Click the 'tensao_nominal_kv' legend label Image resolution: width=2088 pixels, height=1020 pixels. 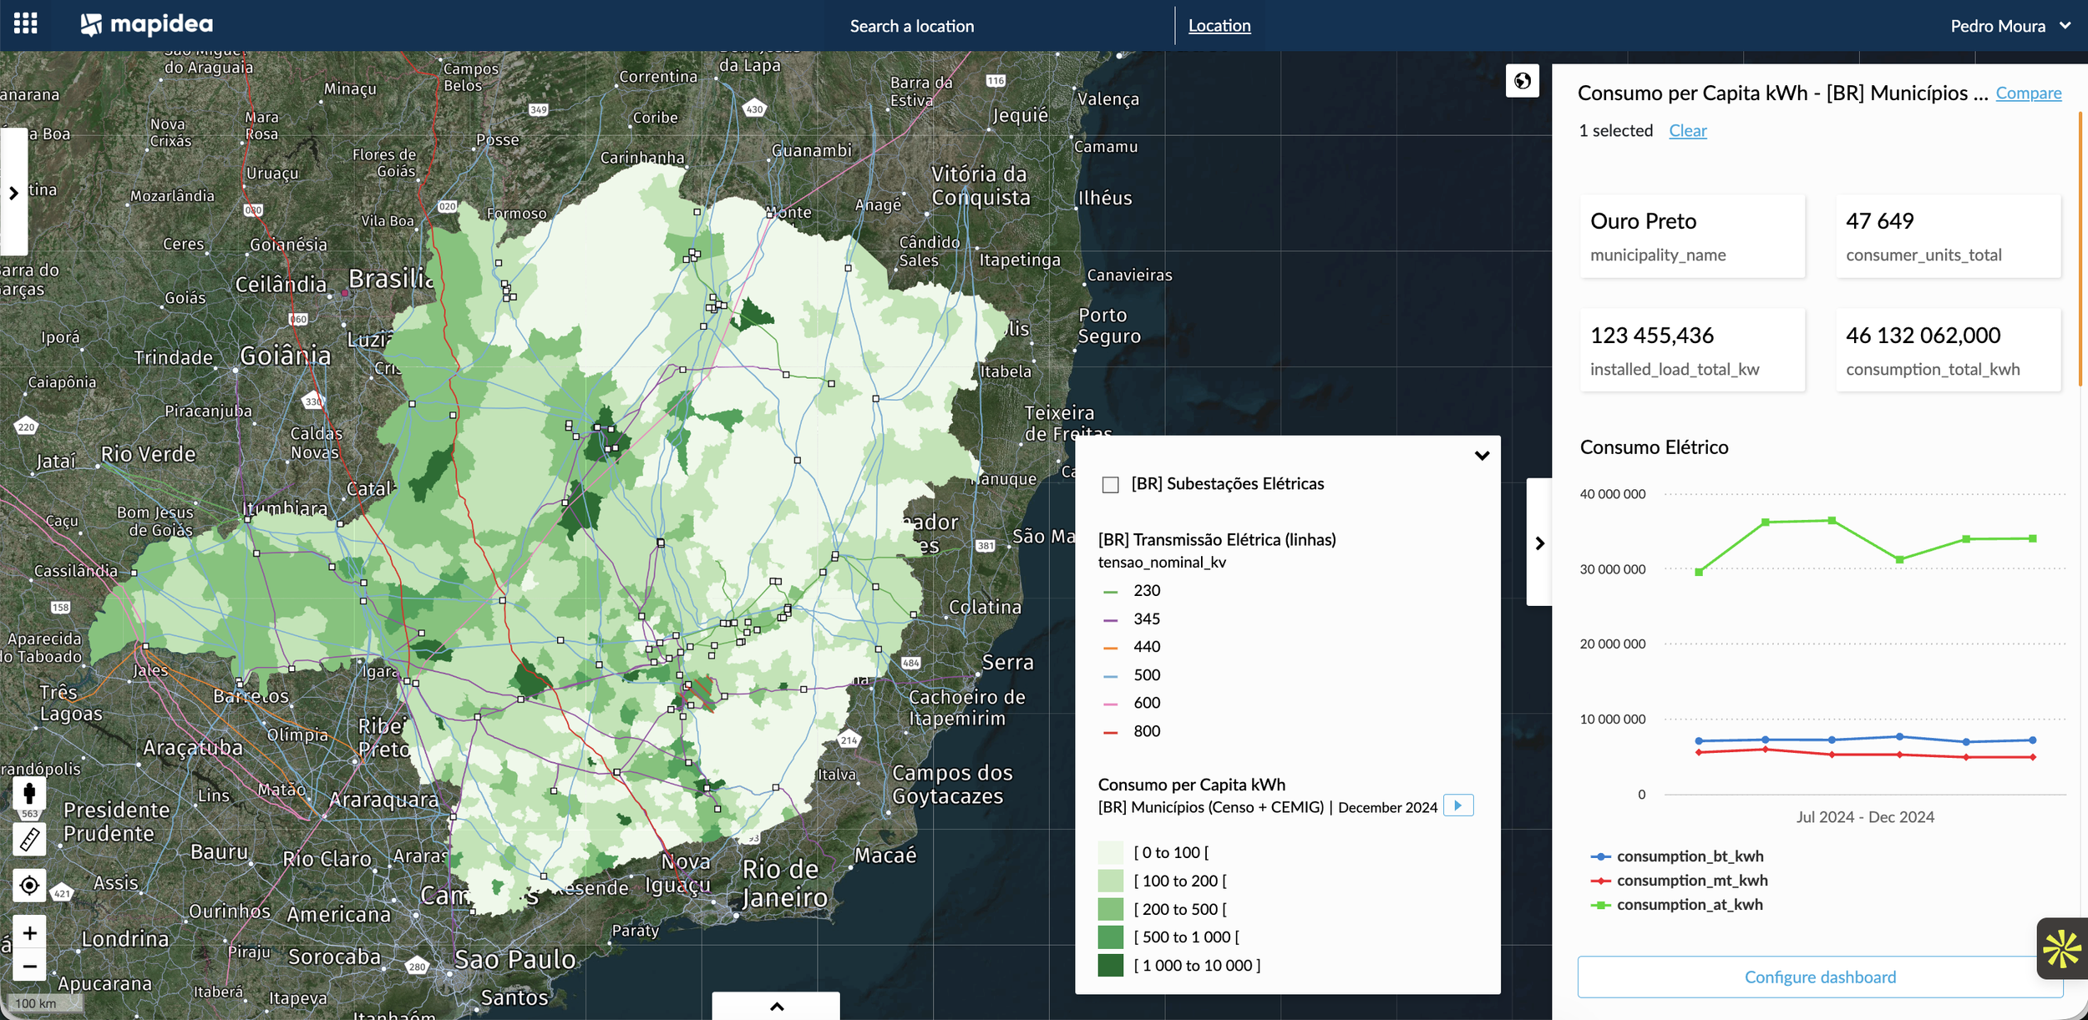click(1162, 563)
